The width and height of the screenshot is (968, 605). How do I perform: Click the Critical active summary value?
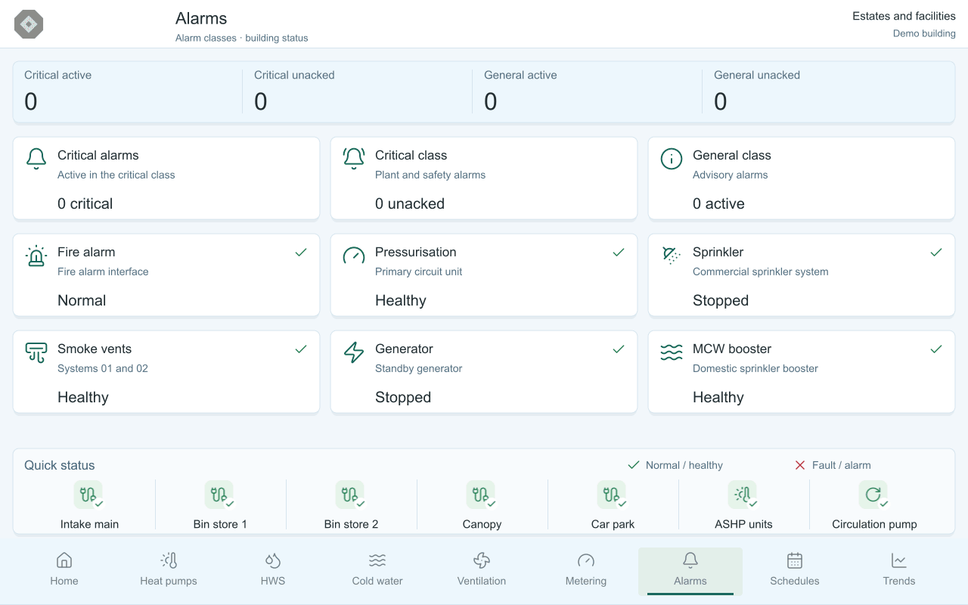click(31, 101)
